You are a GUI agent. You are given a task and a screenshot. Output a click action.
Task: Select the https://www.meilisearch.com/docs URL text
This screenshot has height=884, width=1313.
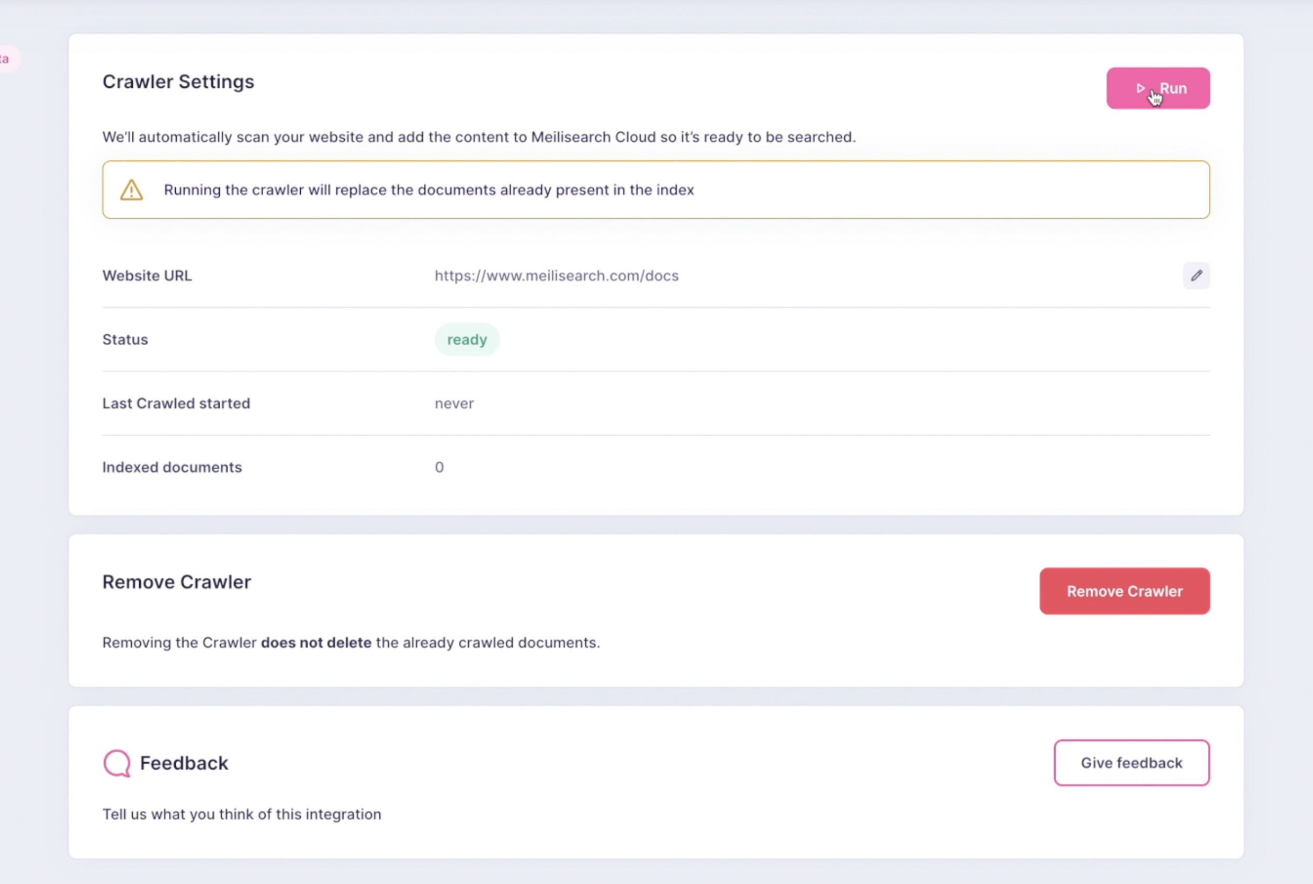click(x=557, y=276)
